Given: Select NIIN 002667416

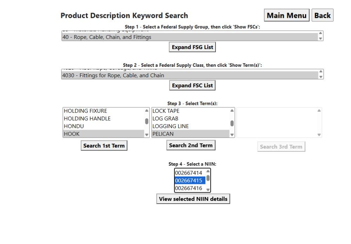Looking at the screenshot, I should point(190,188).
